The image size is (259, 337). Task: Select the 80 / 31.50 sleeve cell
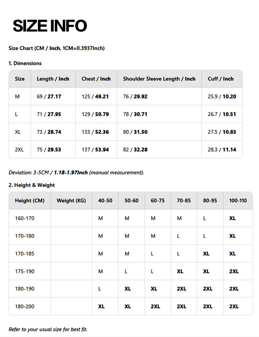click(135, 132)
